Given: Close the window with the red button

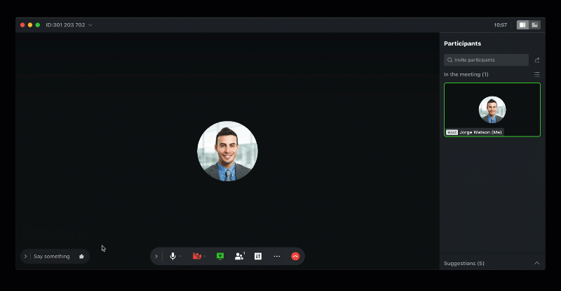Looking at the screenshot, I should (x=22, y=25).
